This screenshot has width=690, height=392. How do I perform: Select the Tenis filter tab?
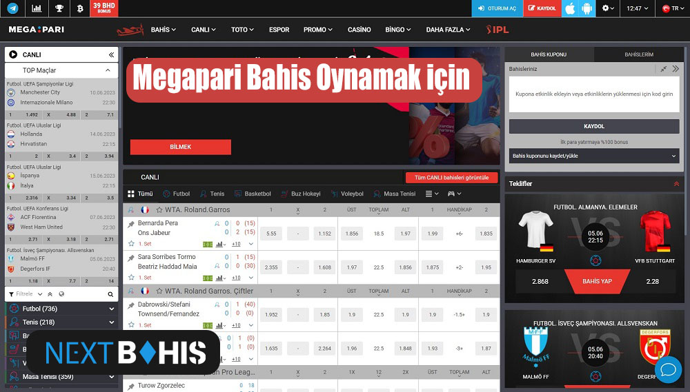point(212,194)
